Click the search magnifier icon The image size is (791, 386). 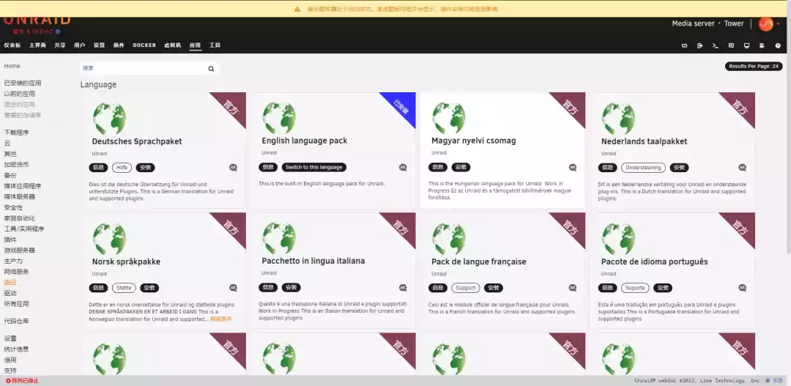211,69
